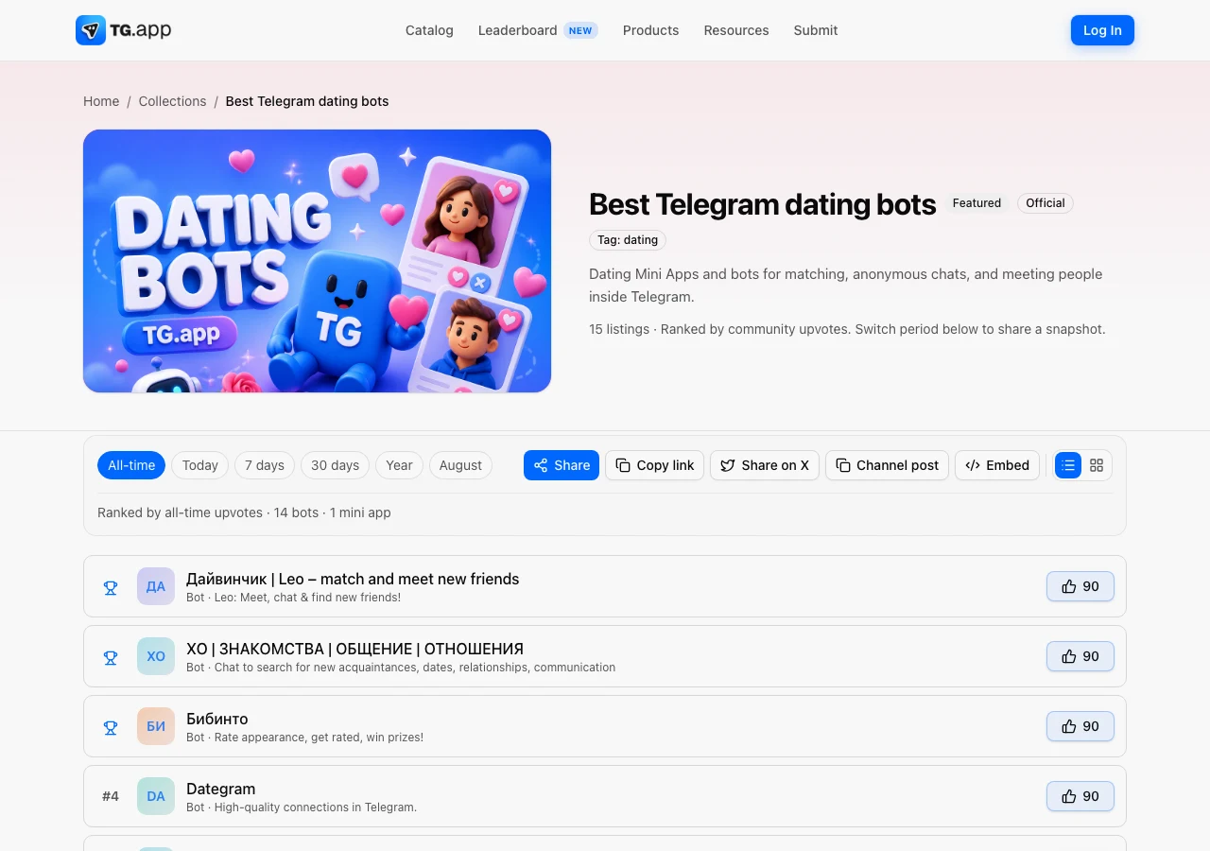Open Resources menu

tap(736, 30)
